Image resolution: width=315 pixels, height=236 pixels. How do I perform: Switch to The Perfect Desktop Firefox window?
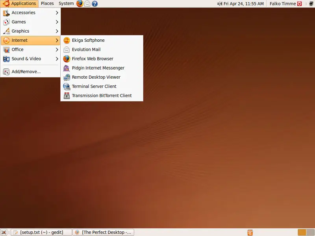[x=103, y=232]
